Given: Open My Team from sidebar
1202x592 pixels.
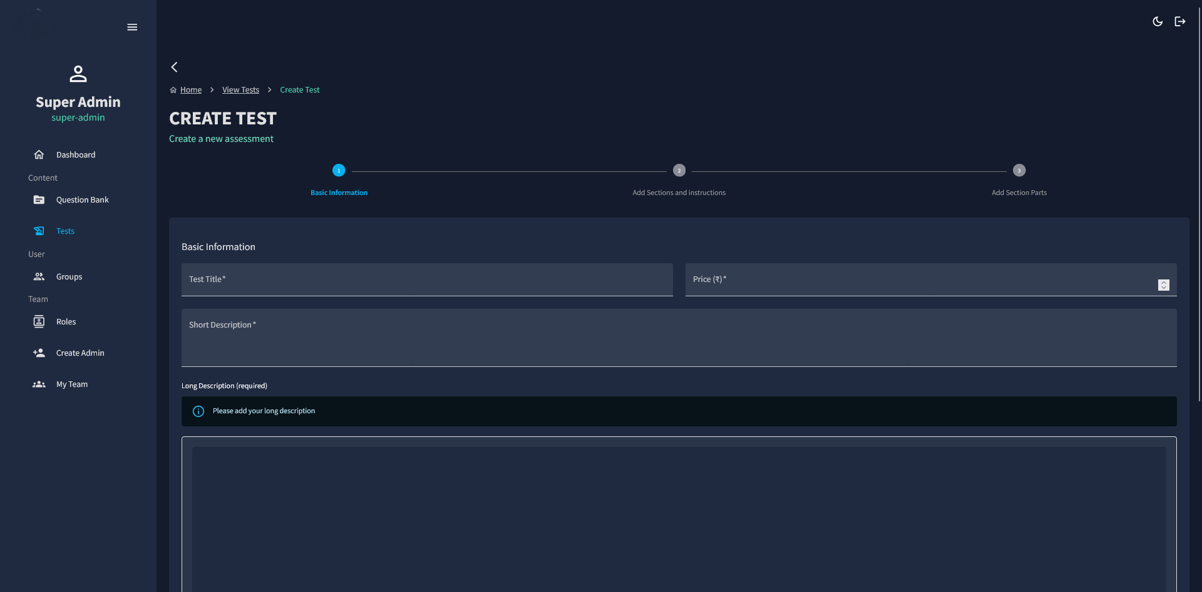Looking at the screenshot, I should coord(71,384).
